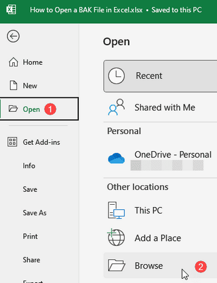This screenshot has width=217, height=283.
Task: Select This PC location
Action: click(x=160, y=211)
